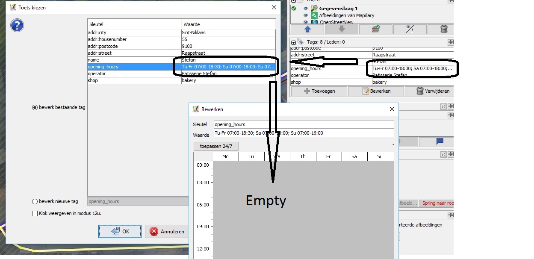The image size is (534, 259).
Task: Click the Bewerken button in Tags panel
Action: point(376,91)
